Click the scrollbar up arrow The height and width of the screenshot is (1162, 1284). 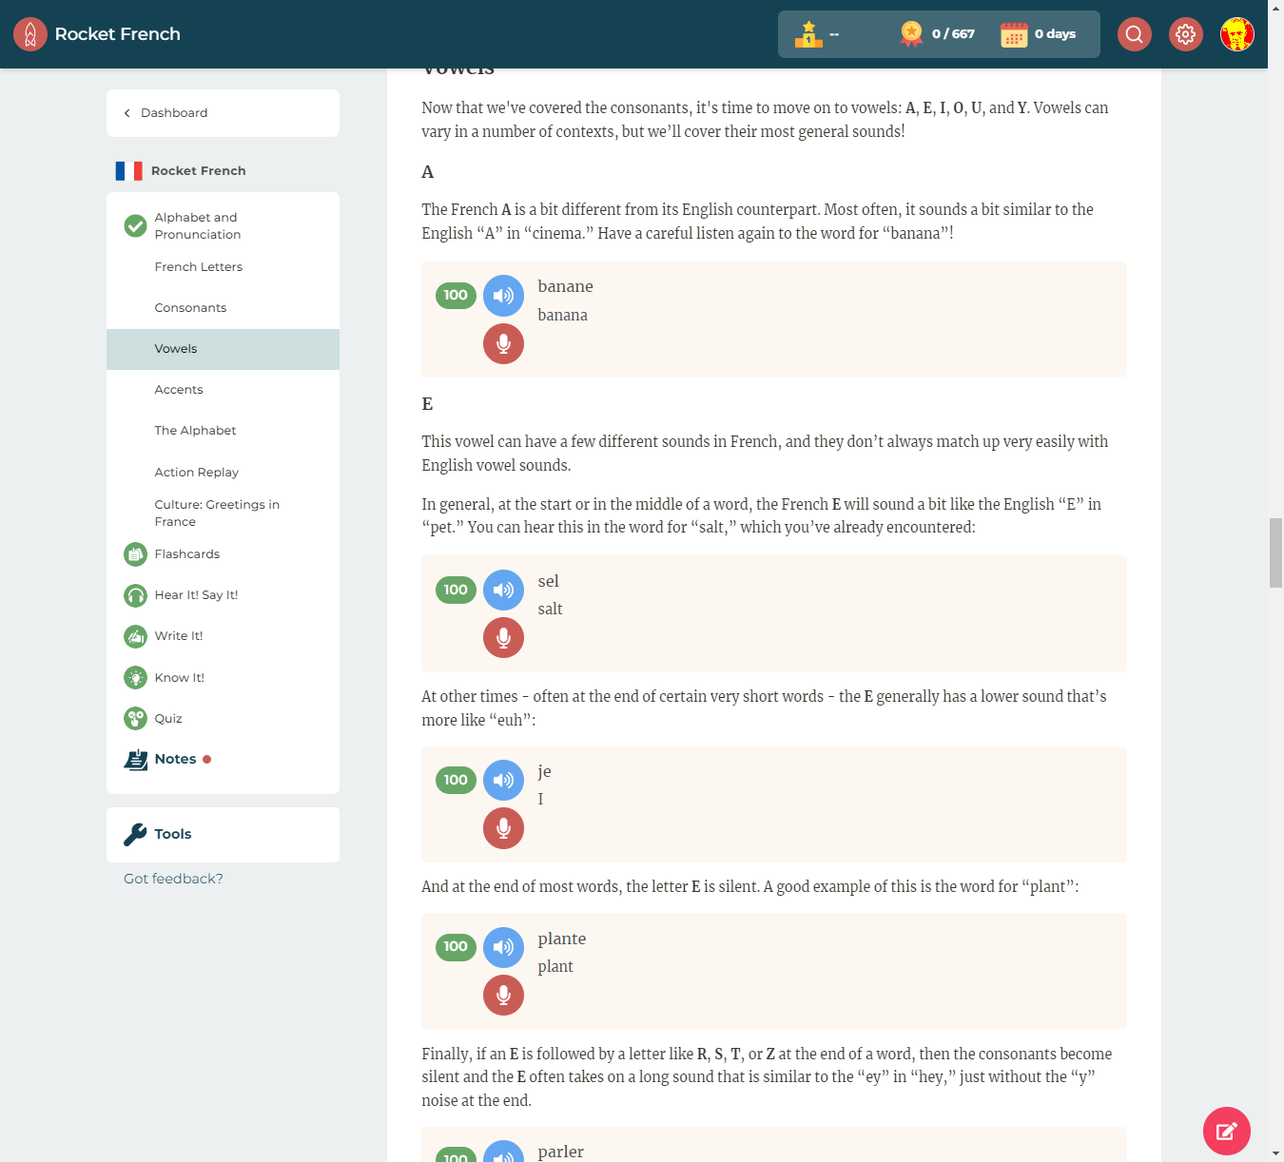pos(1275,8)
